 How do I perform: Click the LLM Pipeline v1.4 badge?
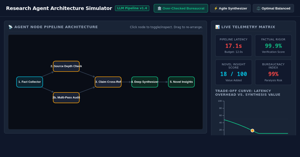(x=132, y=8)
